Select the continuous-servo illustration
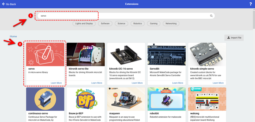 [x=45, y=99]
